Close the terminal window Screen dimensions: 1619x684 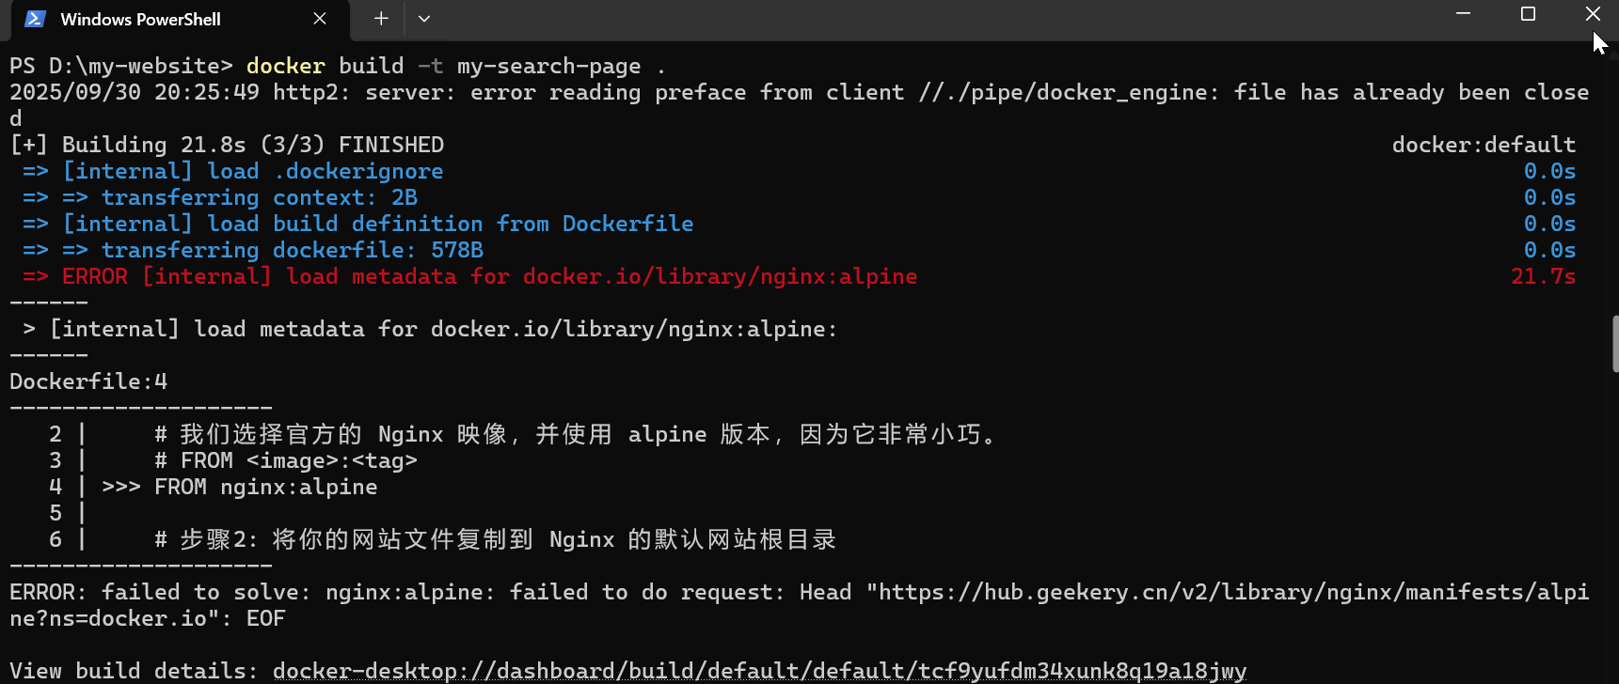[1592, 14]
